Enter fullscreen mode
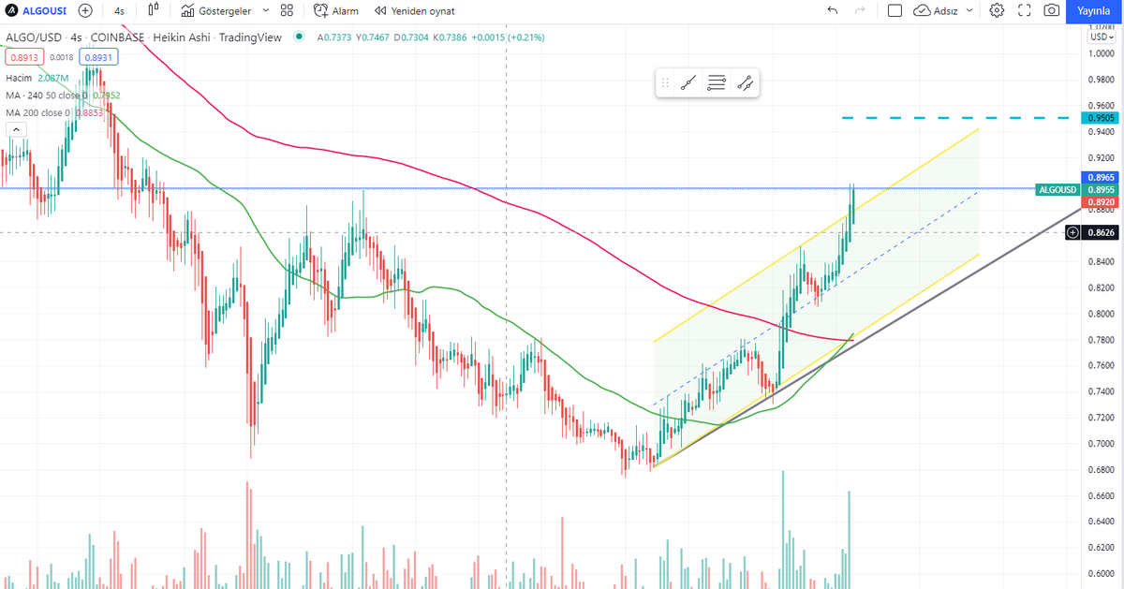 pos(1024,11)
